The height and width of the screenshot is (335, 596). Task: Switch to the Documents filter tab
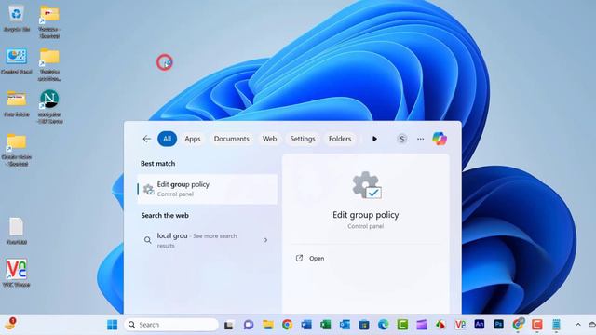232,139
